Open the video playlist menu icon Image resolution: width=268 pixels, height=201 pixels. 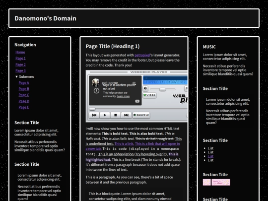pyautogui.click(x=134, y=83)
